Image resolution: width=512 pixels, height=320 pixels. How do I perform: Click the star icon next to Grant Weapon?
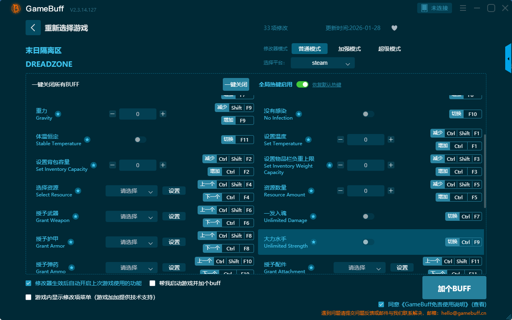pos(76,216)
